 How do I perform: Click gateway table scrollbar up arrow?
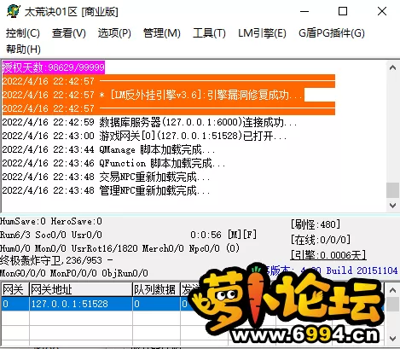click(x=392, y=290)
